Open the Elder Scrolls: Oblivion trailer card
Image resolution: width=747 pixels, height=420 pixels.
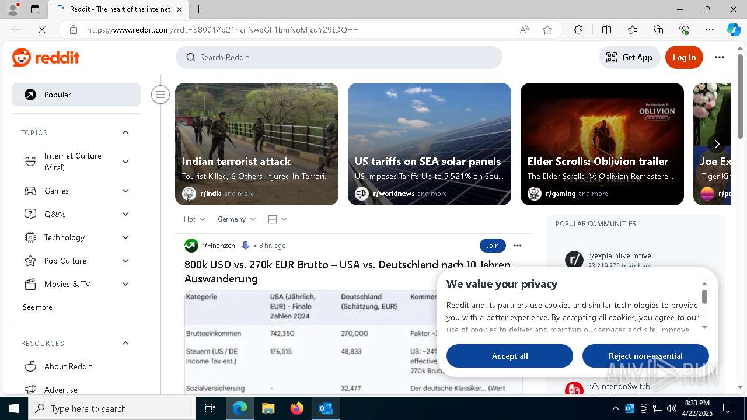tap(602, 144)
